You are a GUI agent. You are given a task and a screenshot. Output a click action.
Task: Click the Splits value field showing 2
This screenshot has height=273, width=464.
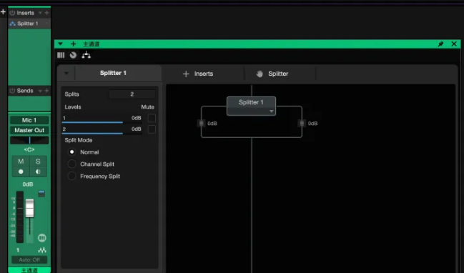click(132, 94)
